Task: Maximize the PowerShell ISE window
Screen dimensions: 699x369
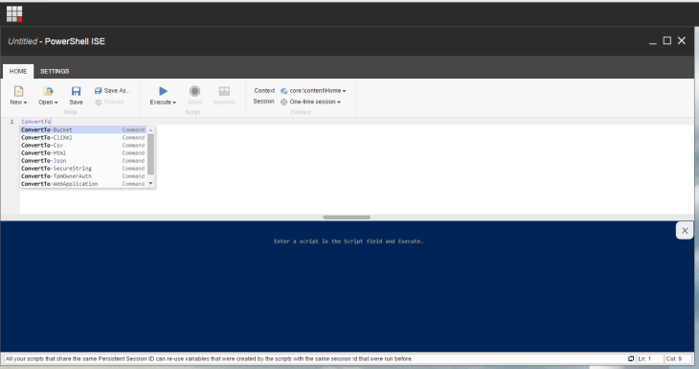Action: click(666, 40)
